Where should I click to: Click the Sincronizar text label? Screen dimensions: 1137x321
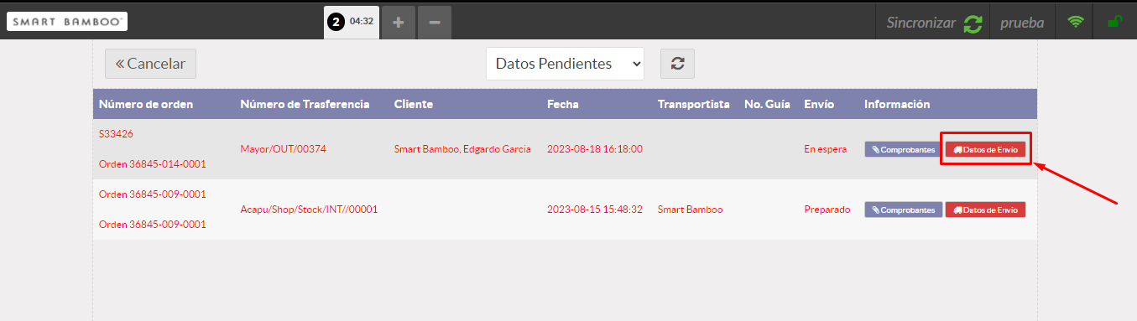click(921, 23)
